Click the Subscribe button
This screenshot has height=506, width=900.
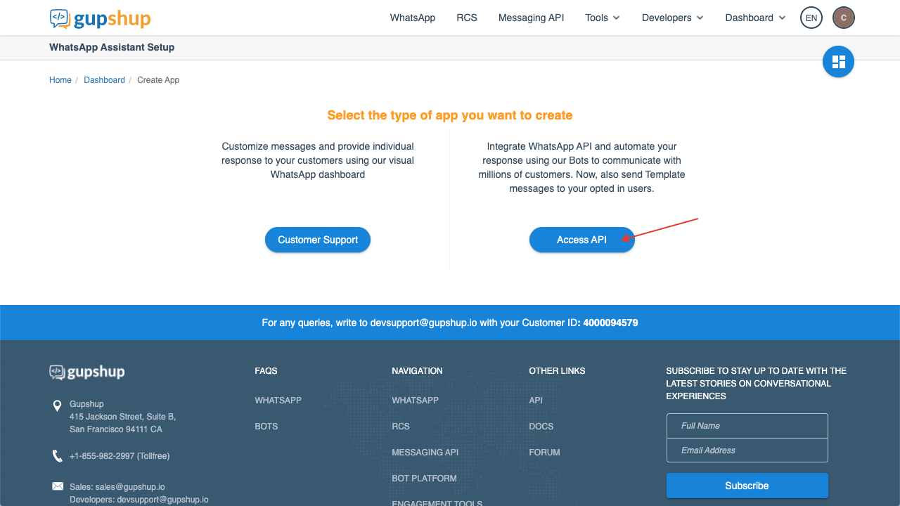click(747, 486)
